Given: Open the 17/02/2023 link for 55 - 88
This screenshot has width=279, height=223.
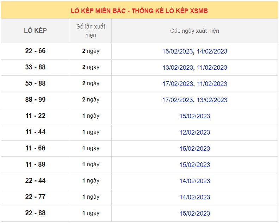Looking at the screenshot, I should point(178,84).
